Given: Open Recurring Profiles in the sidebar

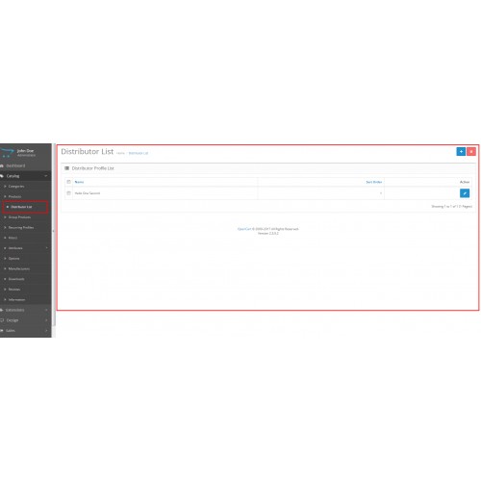Looking at the screenshot, I should click(21, 227).
